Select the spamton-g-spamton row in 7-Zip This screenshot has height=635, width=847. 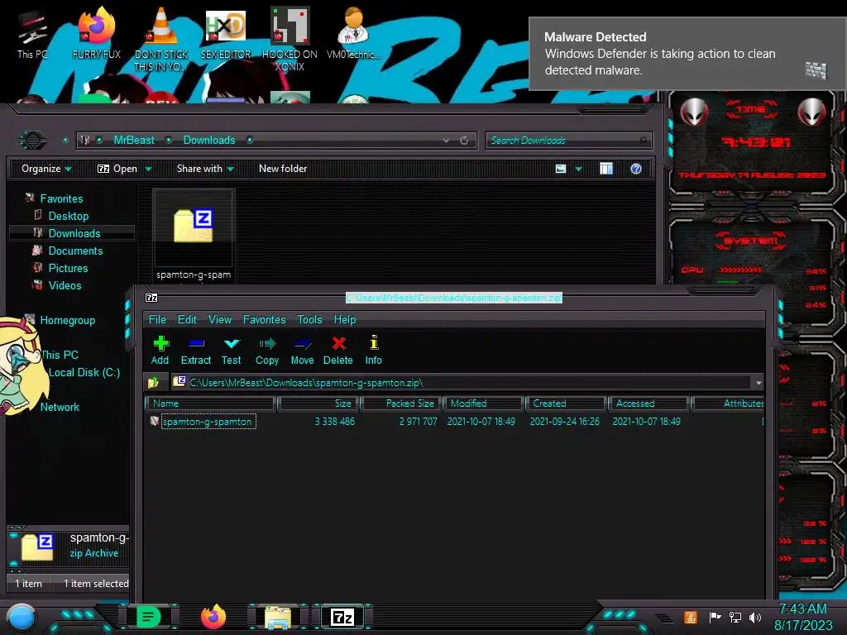454,422
